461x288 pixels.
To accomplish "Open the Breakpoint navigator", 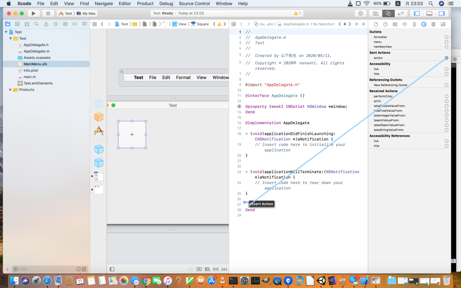I will click(x=75, y=24).
